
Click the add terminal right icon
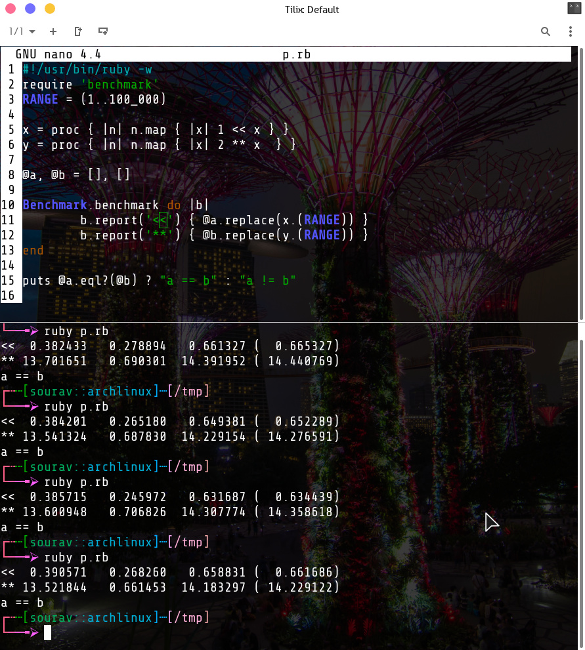[x=78, y=31]
